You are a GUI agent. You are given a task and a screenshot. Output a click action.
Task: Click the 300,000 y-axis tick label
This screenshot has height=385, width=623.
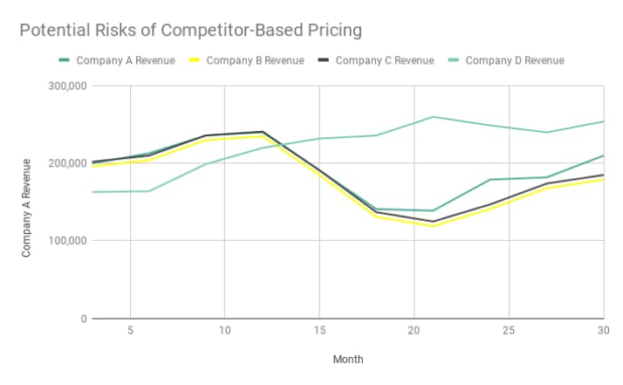coord(65,86)
